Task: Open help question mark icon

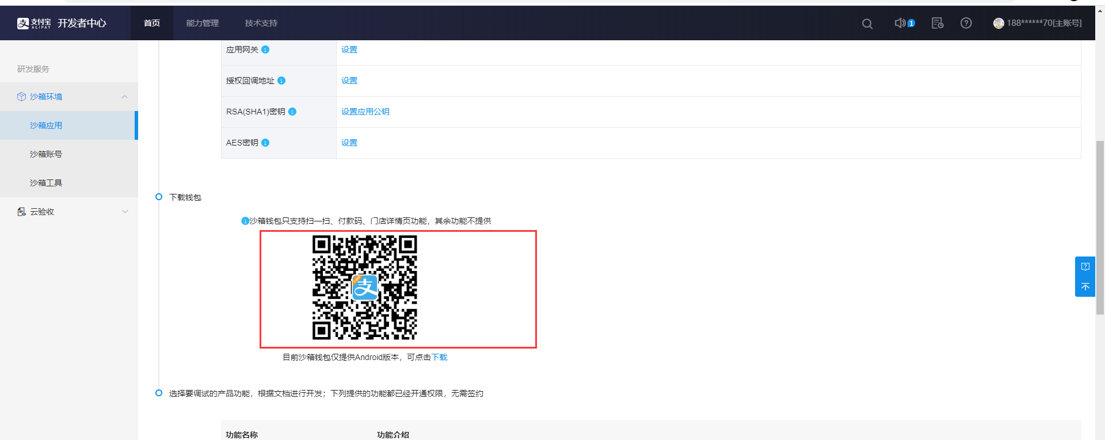Action: pos(966,23)
